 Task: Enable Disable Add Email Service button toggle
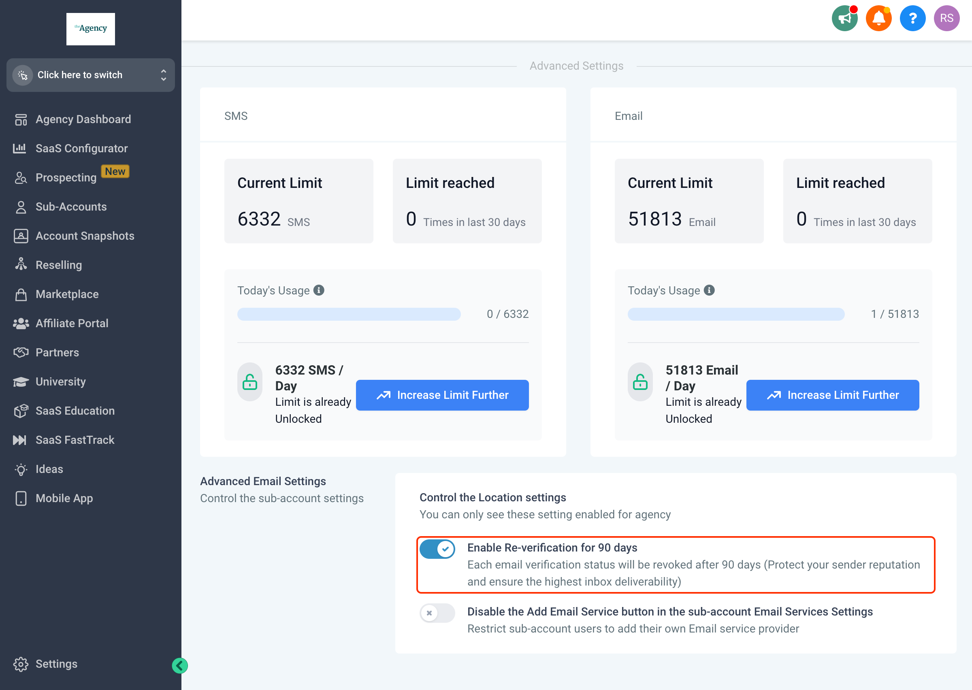(x=437, y=613)
